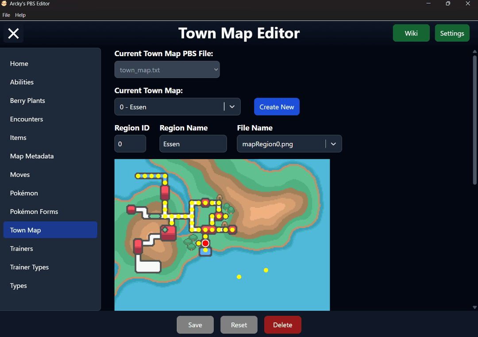
Task: Click the scrollbar up arrow
Action: point(474,51)
